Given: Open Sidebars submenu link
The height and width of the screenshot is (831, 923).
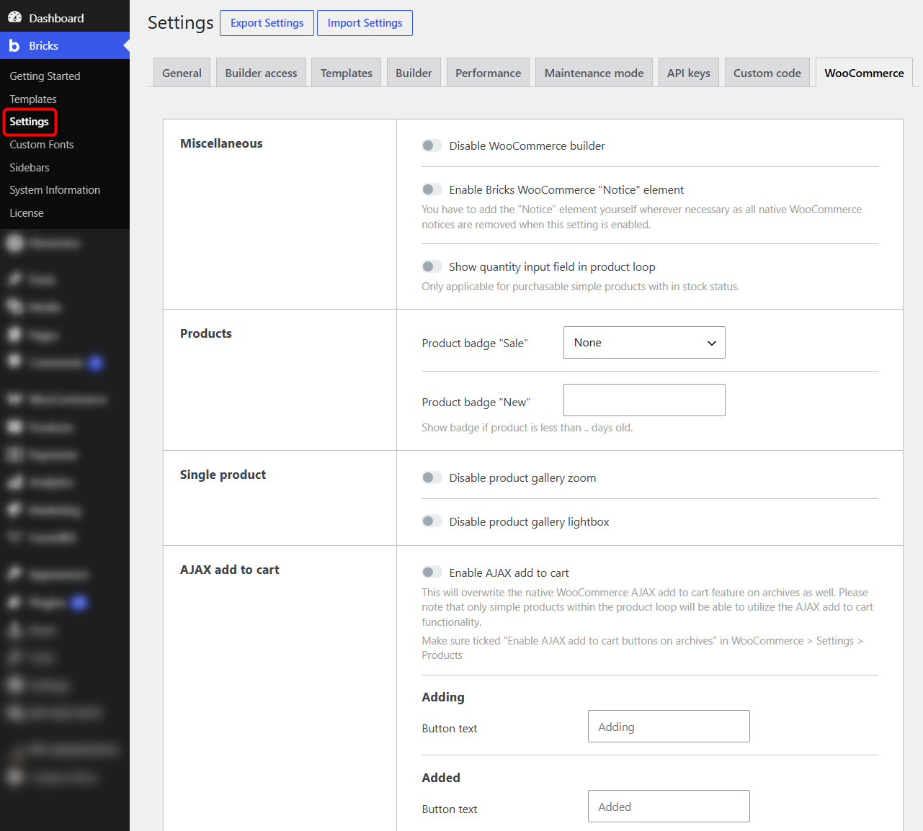Looking at the screenshot, I should [30, 167].
